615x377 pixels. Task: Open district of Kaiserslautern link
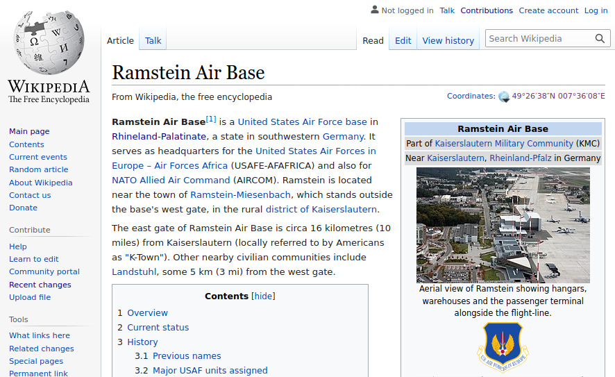pos(321,209)
